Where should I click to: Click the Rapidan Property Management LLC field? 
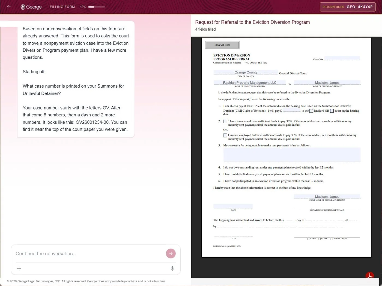pyautogui.click(x=250, y=82)
